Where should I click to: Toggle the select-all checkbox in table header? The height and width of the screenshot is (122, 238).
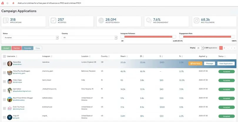coord(4,56)
